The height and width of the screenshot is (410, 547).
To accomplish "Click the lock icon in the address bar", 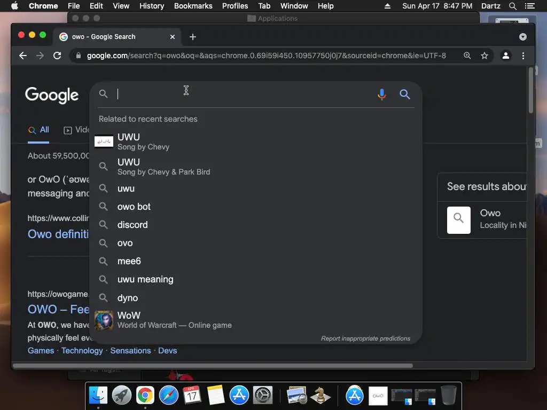I will 79,56.
